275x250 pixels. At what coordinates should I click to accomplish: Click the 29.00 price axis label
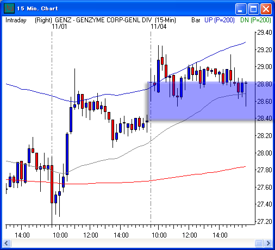[x=265, y=67]
